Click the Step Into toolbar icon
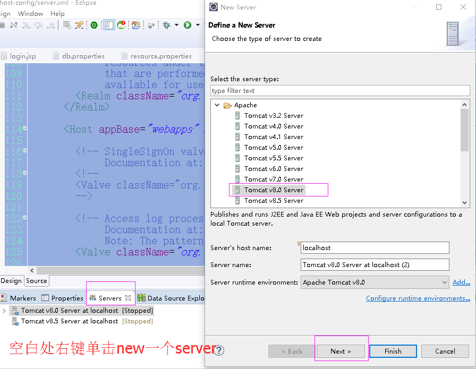This screenshot has width=476, height=369. 26,25
